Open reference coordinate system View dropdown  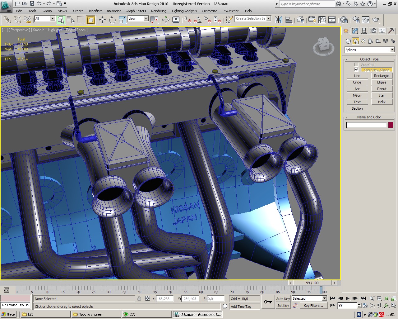tap(138, 19)
